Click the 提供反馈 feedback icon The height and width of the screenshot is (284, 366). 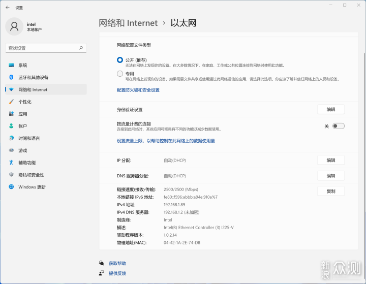click(x=101, y=273)
